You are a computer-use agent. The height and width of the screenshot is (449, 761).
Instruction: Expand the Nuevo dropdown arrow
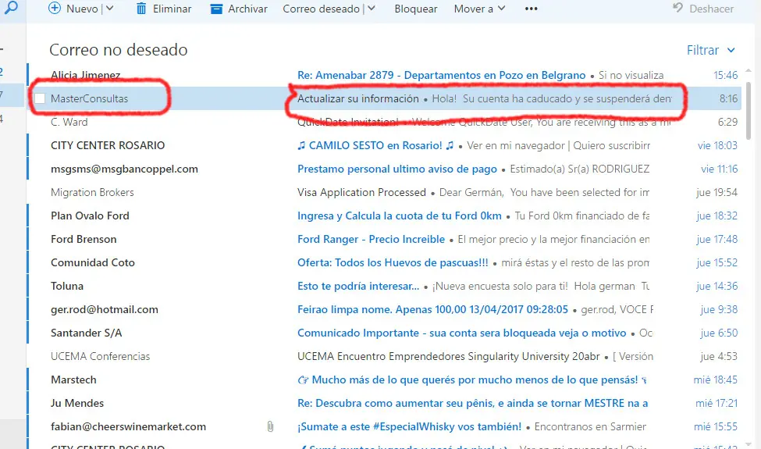coord(110,9)
